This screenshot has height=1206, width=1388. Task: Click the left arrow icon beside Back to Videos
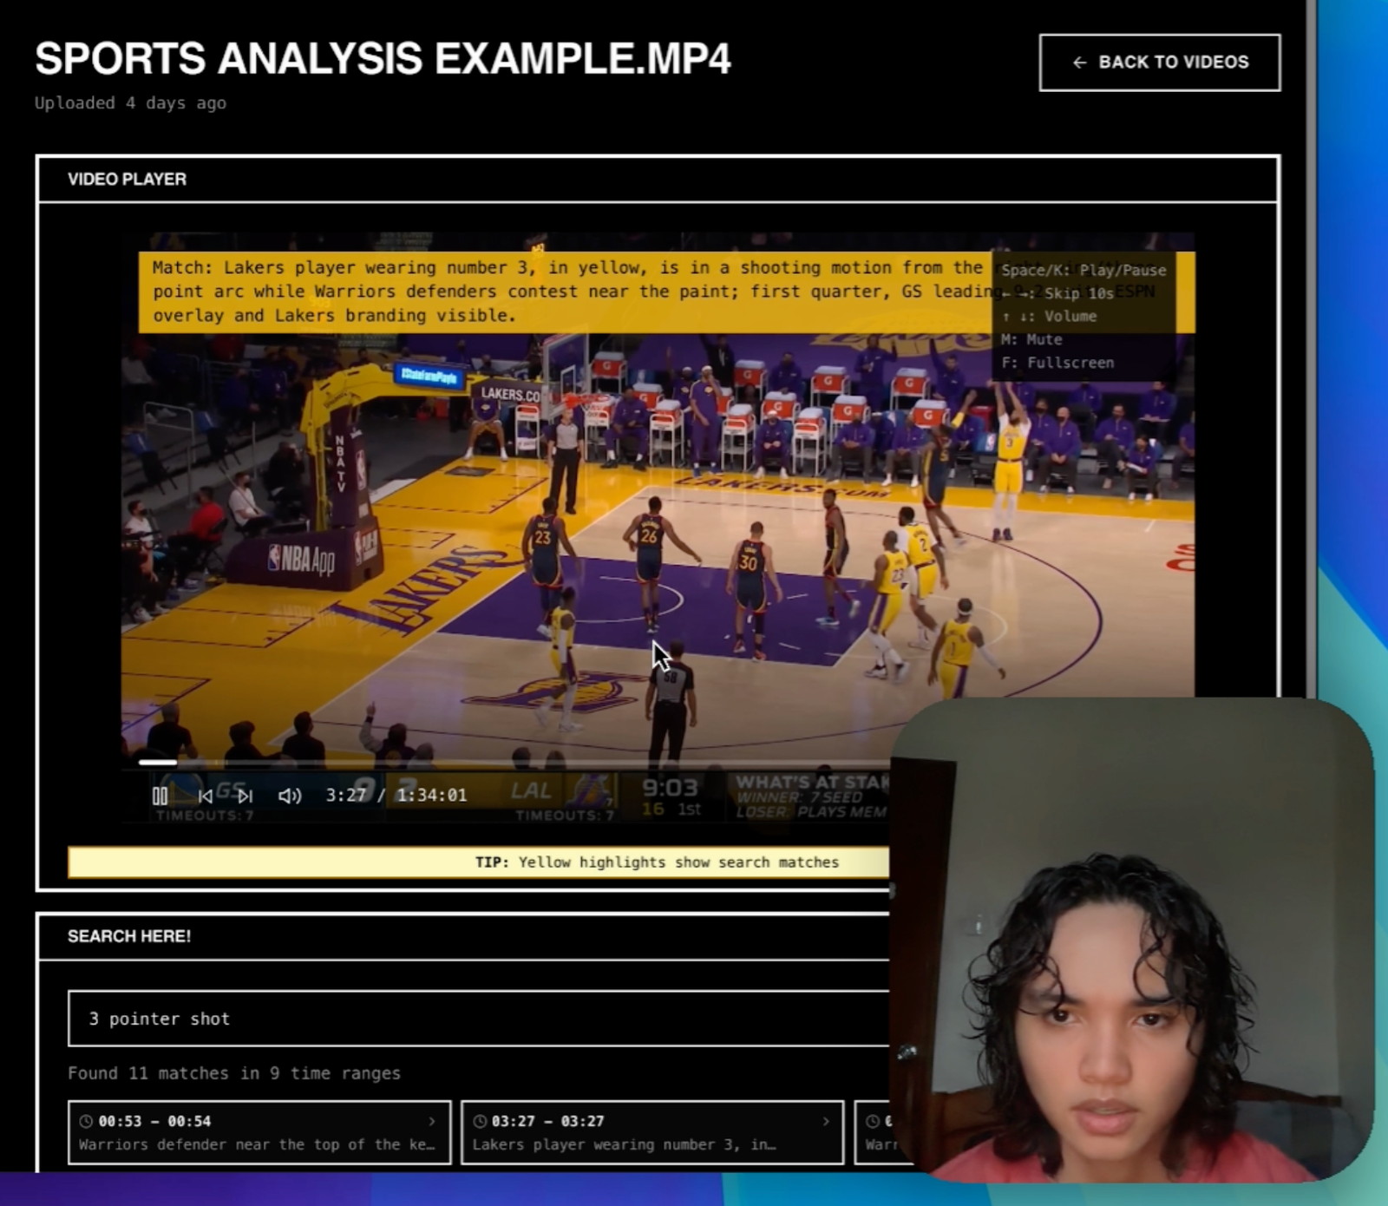click(1079, 62)
